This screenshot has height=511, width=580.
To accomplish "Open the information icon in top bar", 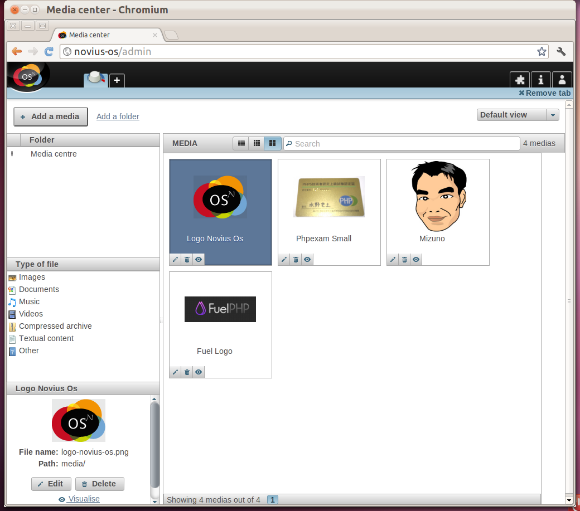I will [541, 80].
